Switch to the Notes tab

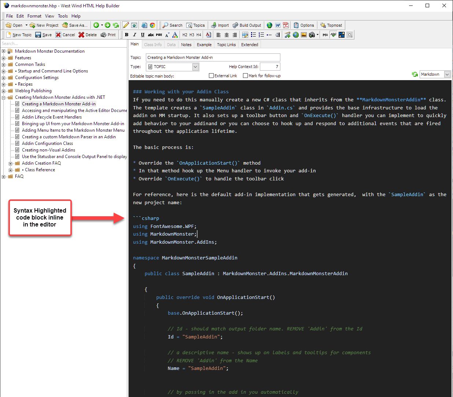(186, 45)
